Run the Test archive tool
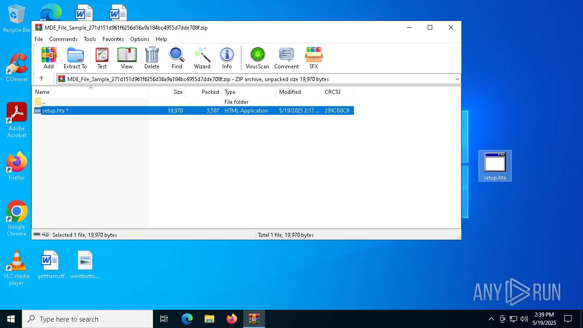 point(102,58)
